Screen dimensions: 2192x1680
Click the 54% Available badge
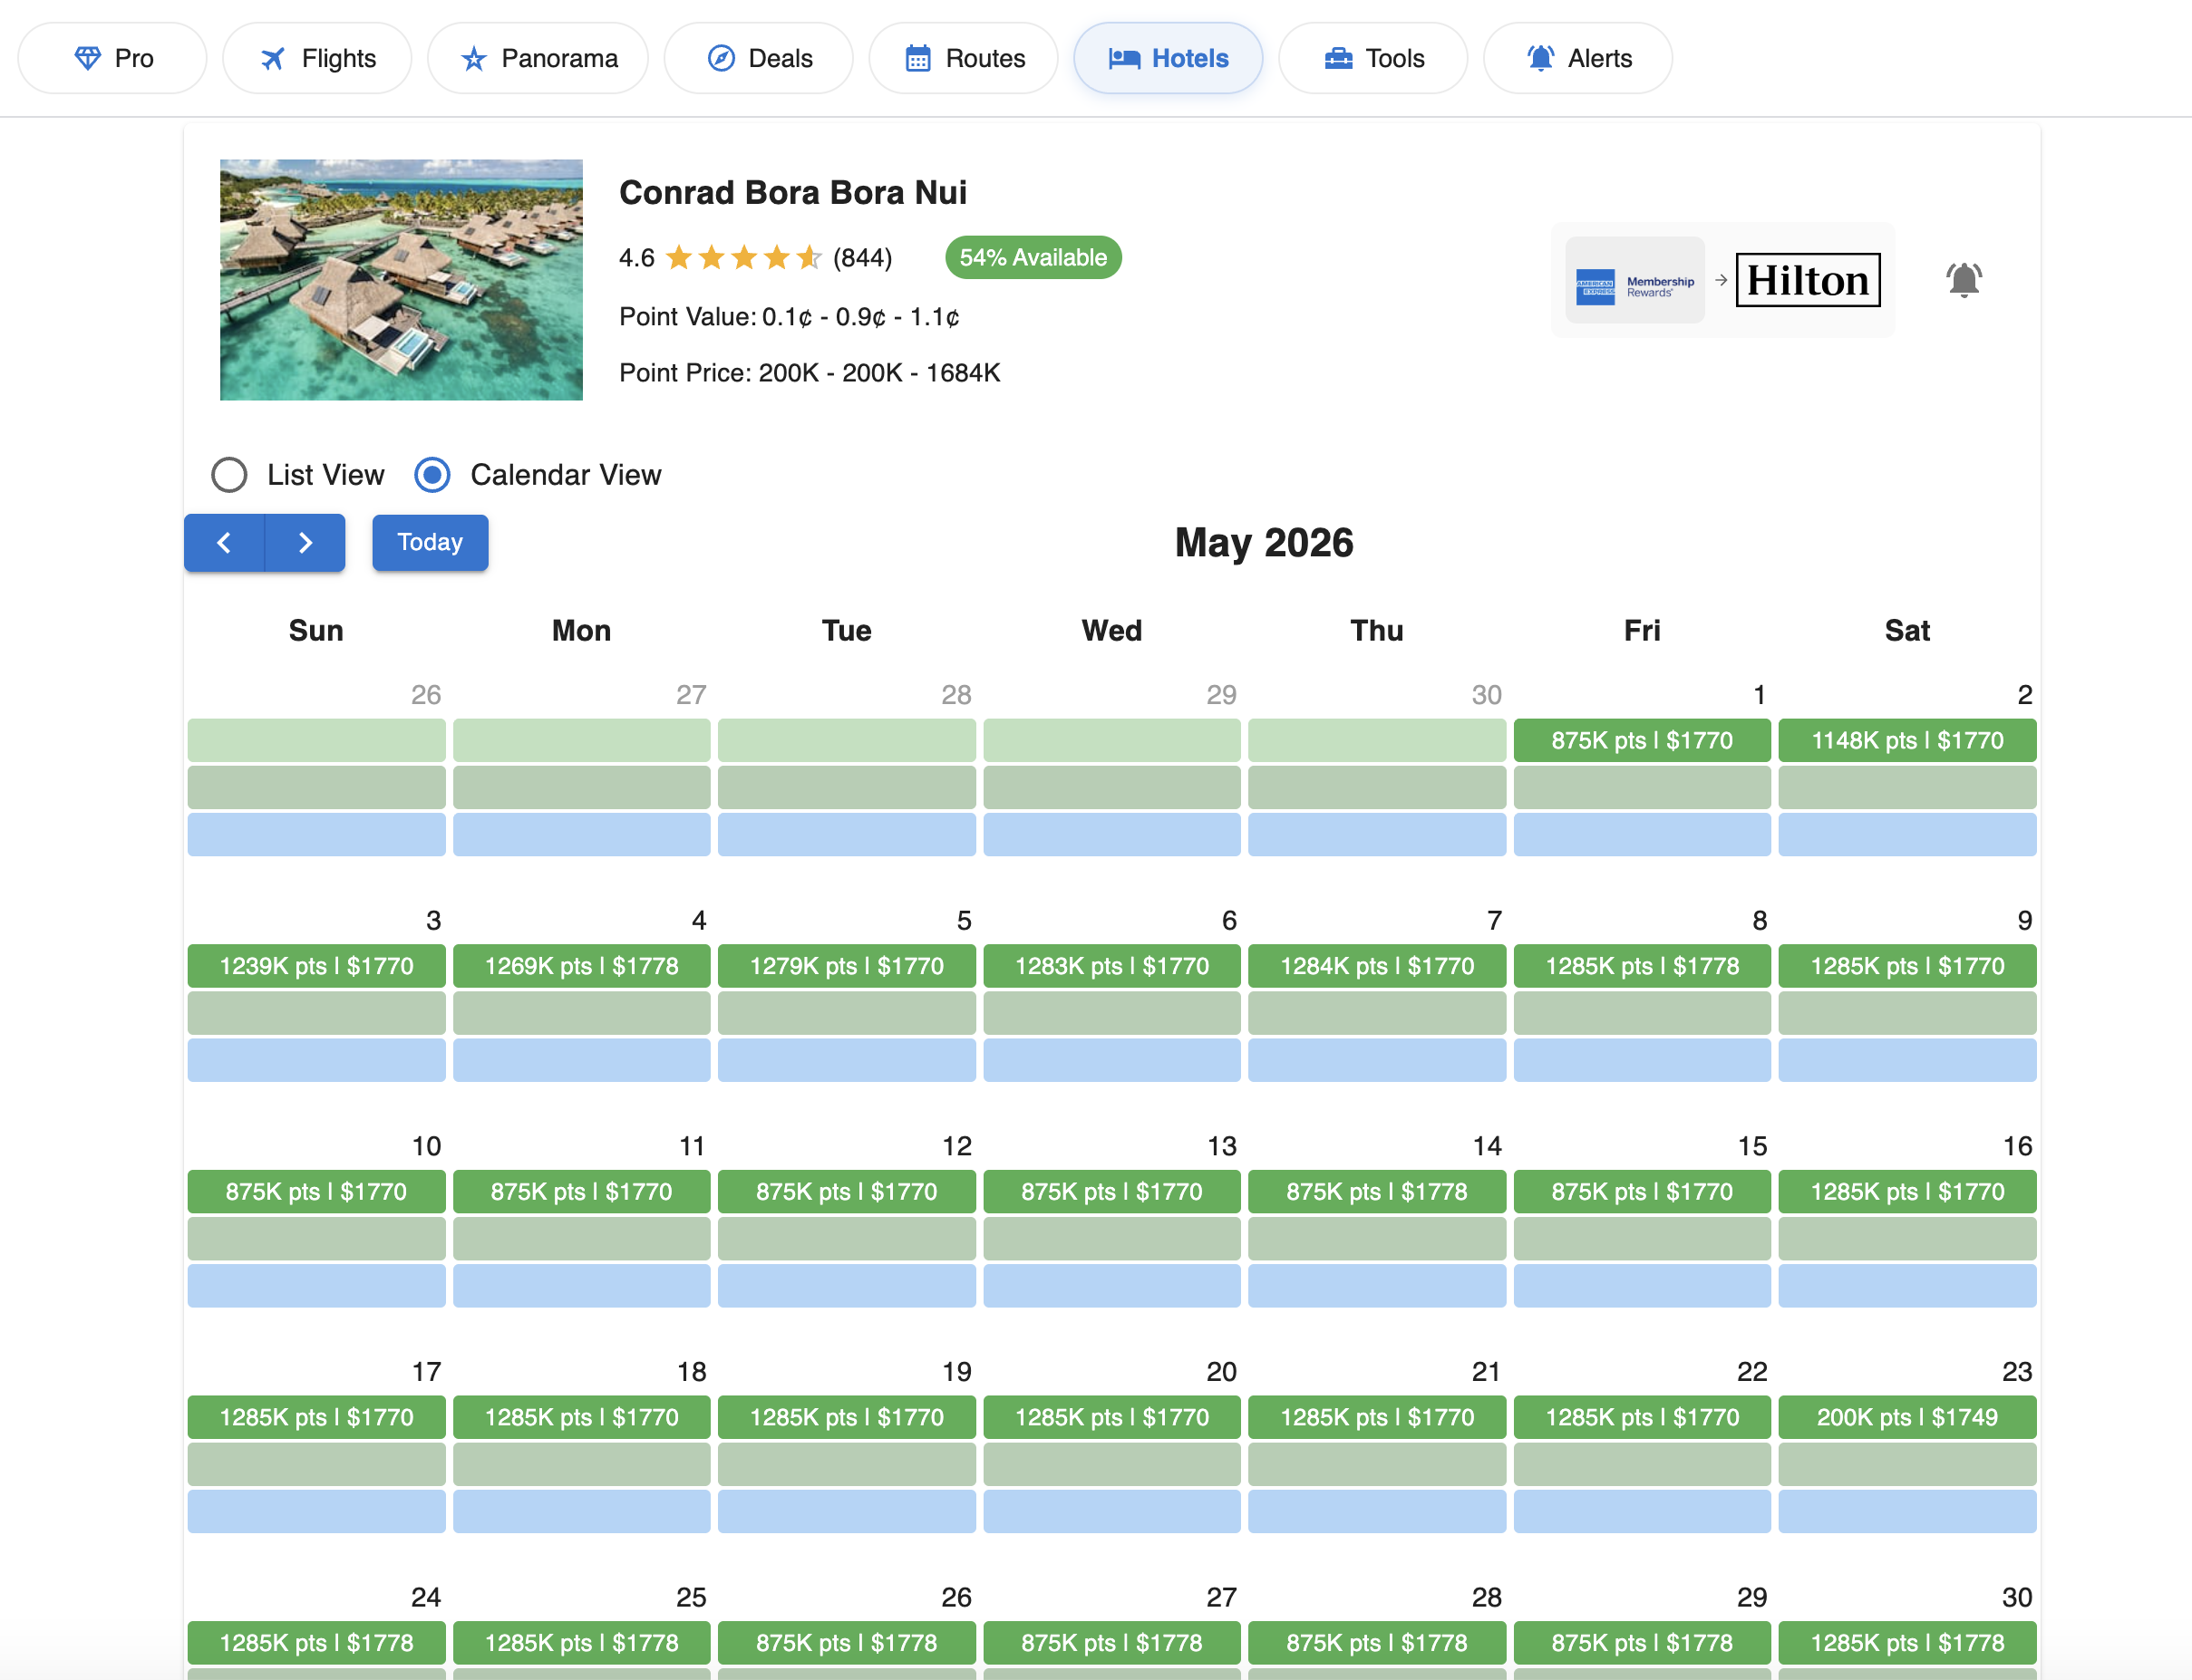point(1033,258)
